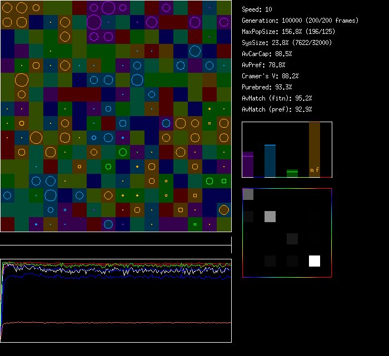The image size is (389, 356).
Task: Click the Generation counter text
Action: tap(300, 21)
